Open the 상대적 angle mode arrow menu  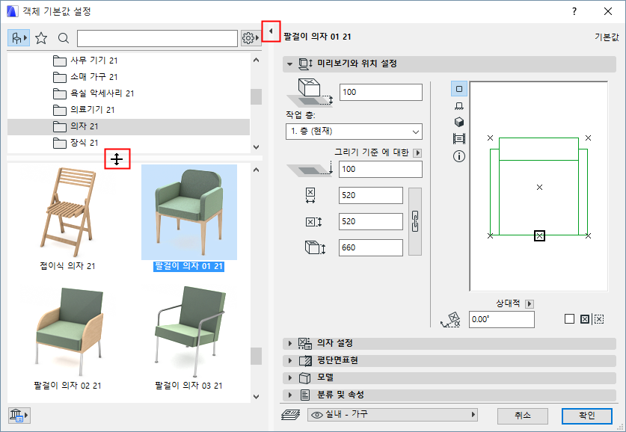pyautogui.click(x=530, y=304)
